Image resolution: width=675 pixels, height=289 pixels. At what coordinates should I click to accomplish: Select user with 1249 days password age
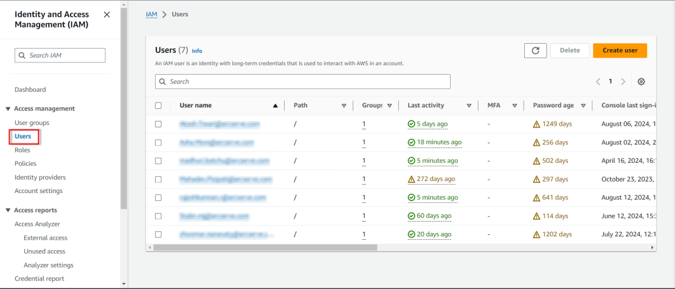pos(158,124)
